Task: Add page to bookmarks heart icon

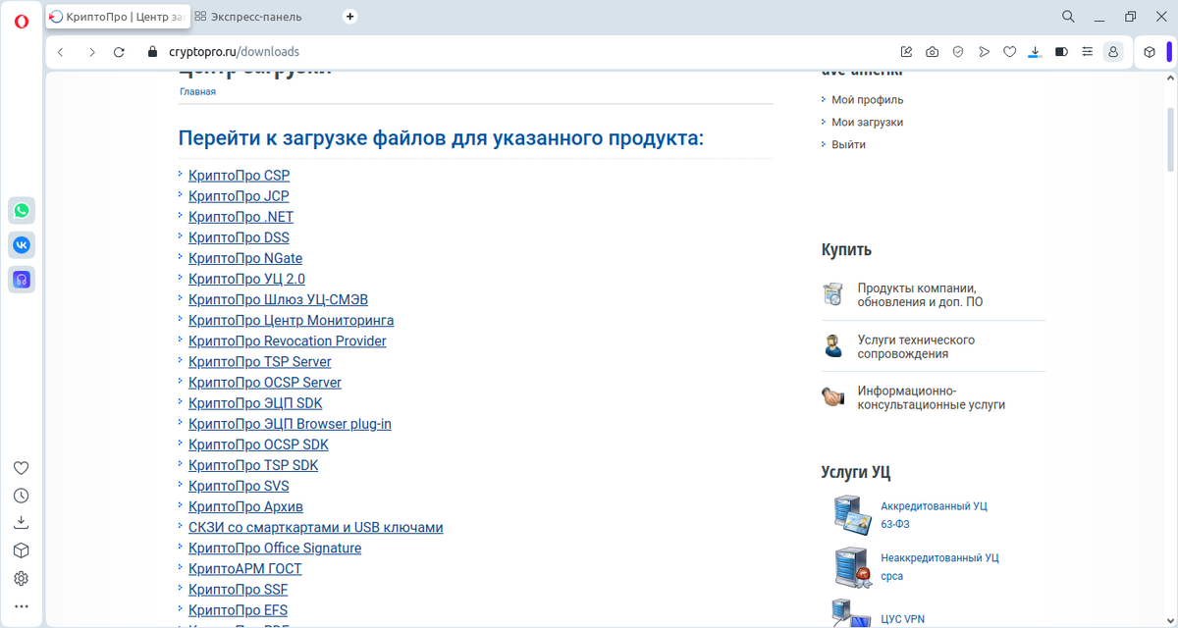Action: pos(1009,52)
